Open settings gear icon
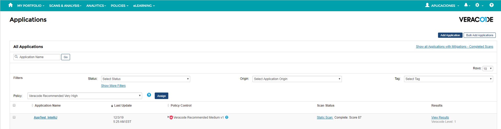The image size is (501, 129). click(477, 5)
